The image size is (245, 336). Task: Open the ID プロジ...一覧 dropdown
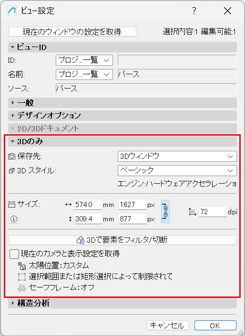click(84, 60)
